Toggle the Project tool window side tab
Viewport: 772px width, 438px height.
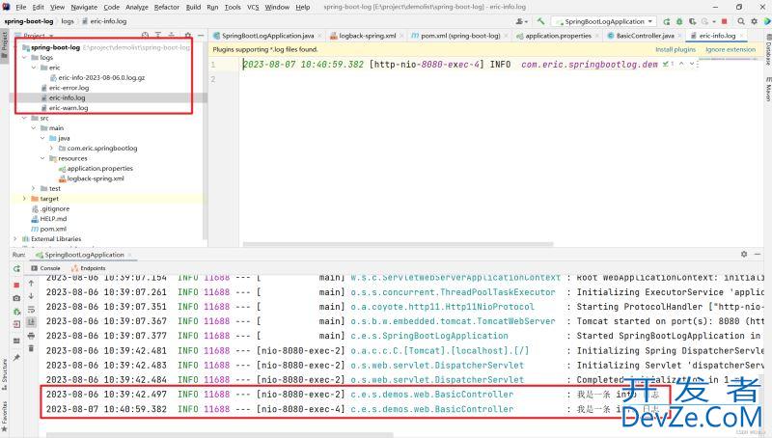tap(5, 44)
